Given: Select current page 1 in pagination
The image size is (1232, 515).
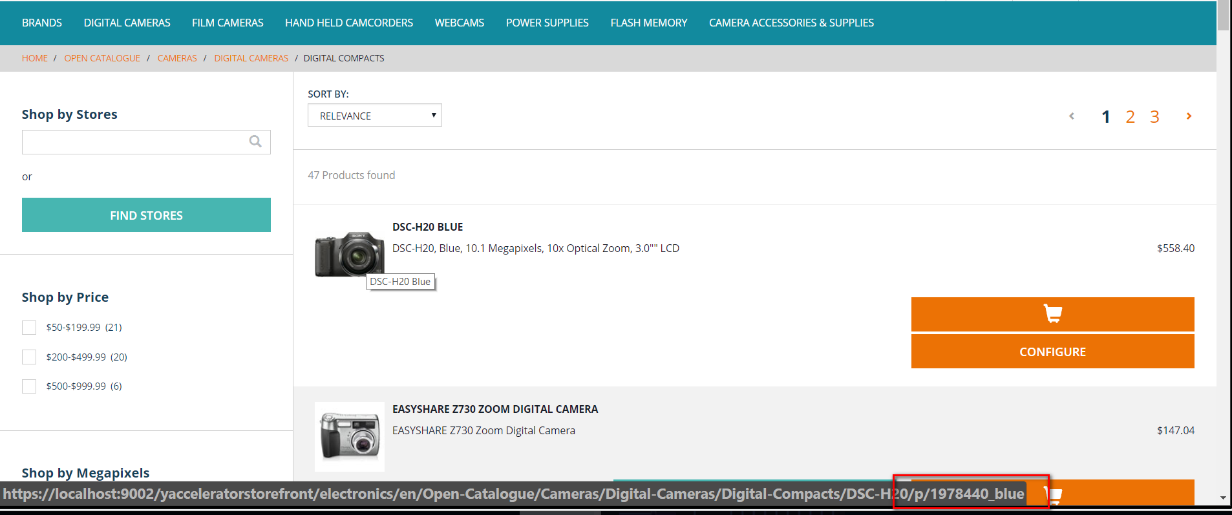Looking at the screenshot, I should click(x=1106, y=117).
